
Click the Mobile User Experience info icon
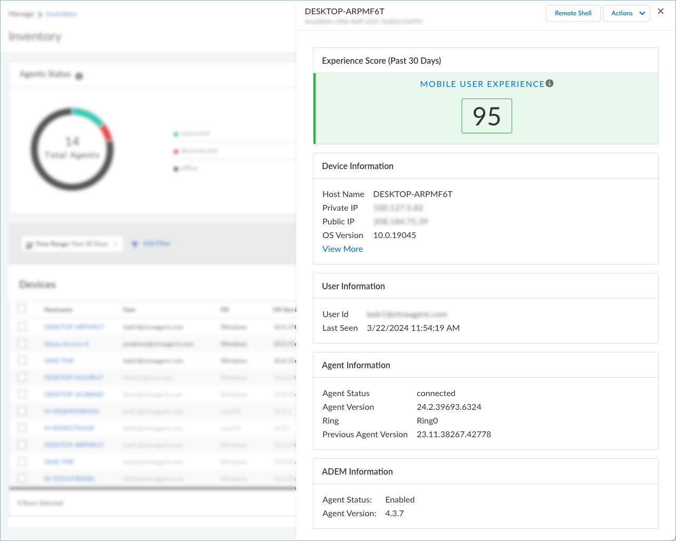[x=550, y=83]
